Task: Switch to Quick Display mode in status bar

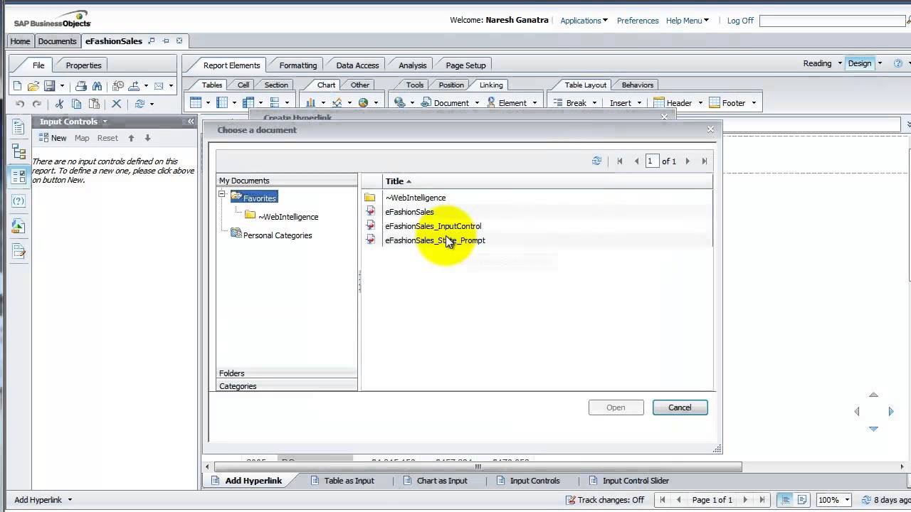Action: pos(784,500)
